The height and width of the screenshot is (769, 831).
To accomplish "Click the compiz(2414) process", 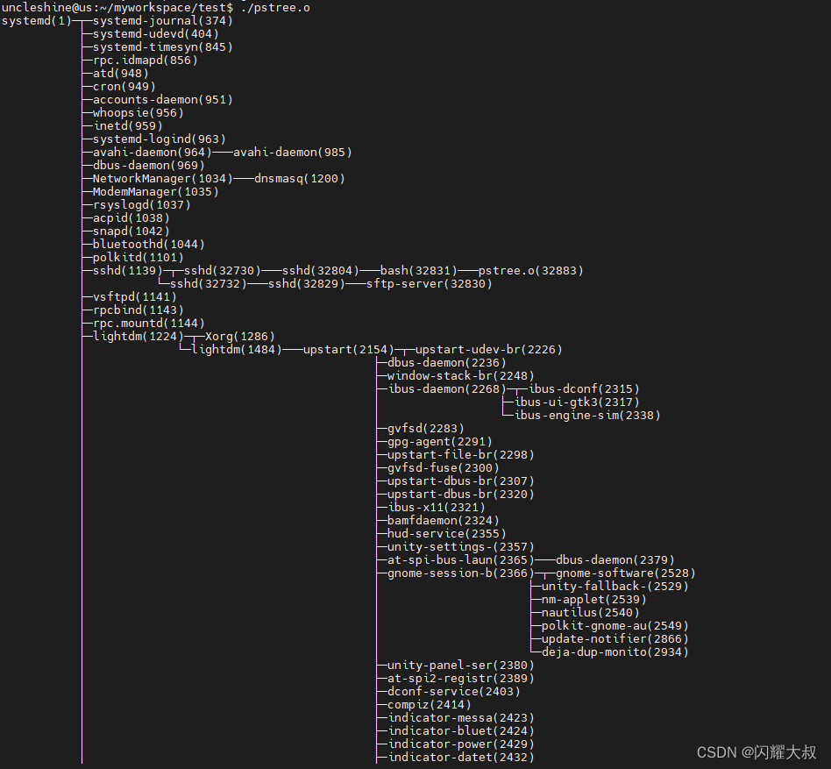I will tap(430, 705).
